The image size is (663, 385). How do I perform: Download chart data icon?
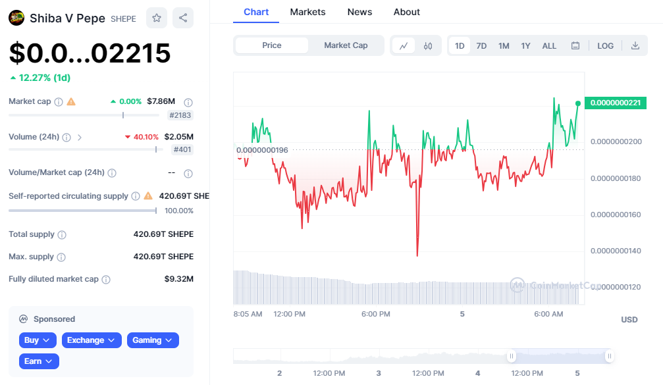635,45
